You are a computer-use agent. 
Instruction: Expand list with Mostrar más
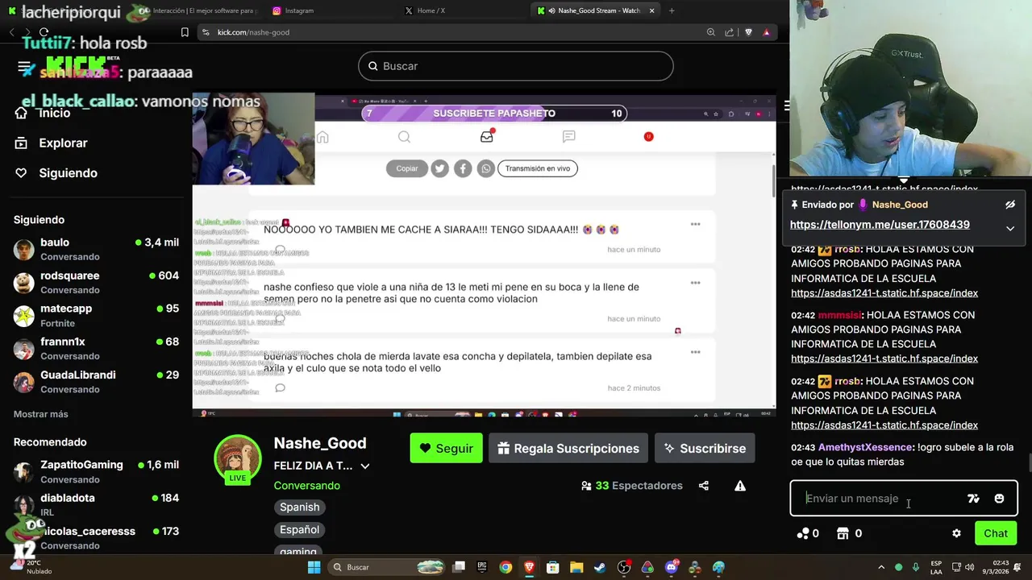point(41,414)
